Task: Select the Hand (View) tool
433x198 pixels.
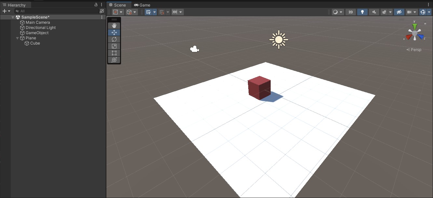Action: point(114,26)
